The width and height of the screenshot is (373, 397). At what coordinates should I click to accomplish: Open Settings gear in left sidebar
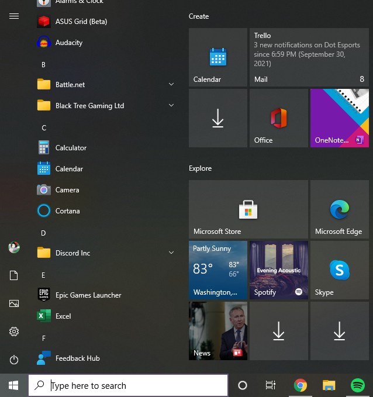[x=14, y=332]
